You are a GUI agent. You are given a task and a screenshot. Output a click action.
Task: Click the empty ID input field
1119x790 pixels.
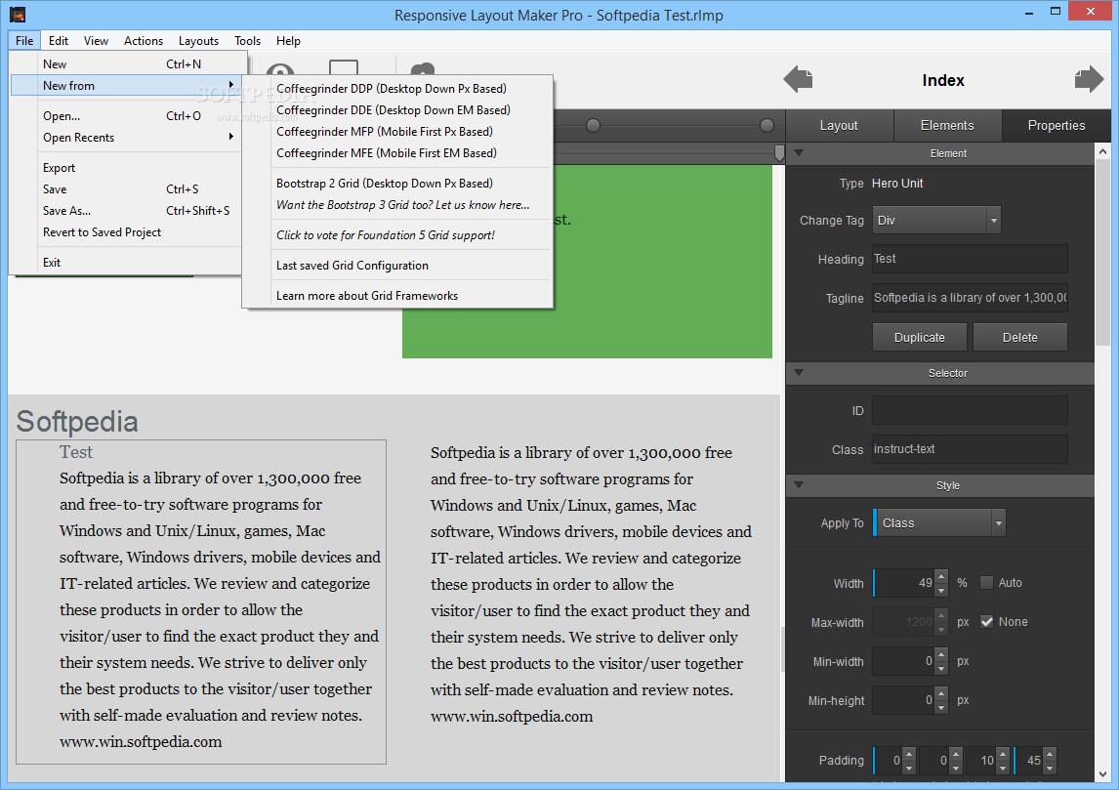970,410
